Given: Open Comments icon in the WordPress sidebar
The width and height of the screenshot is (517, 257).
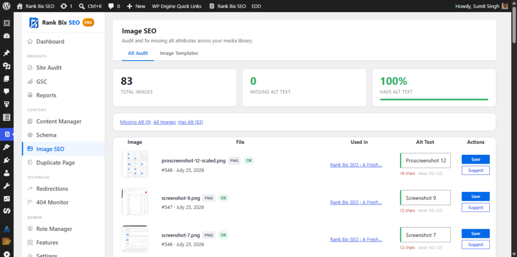Looking at the screenshot, I should (x=7, y=91).
